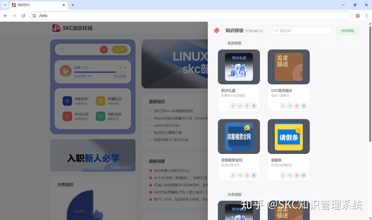Focus the 检索词 template search field
The height and width of the screenshot is (220, 372).
click(x=302, y=31)
